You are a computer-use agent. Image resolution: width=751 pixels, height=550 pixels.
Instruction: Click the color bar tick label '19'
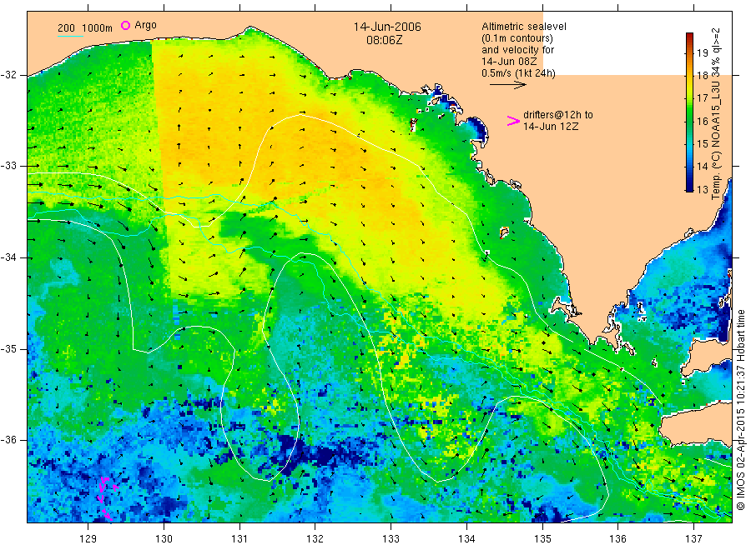(x=702, y=52)
